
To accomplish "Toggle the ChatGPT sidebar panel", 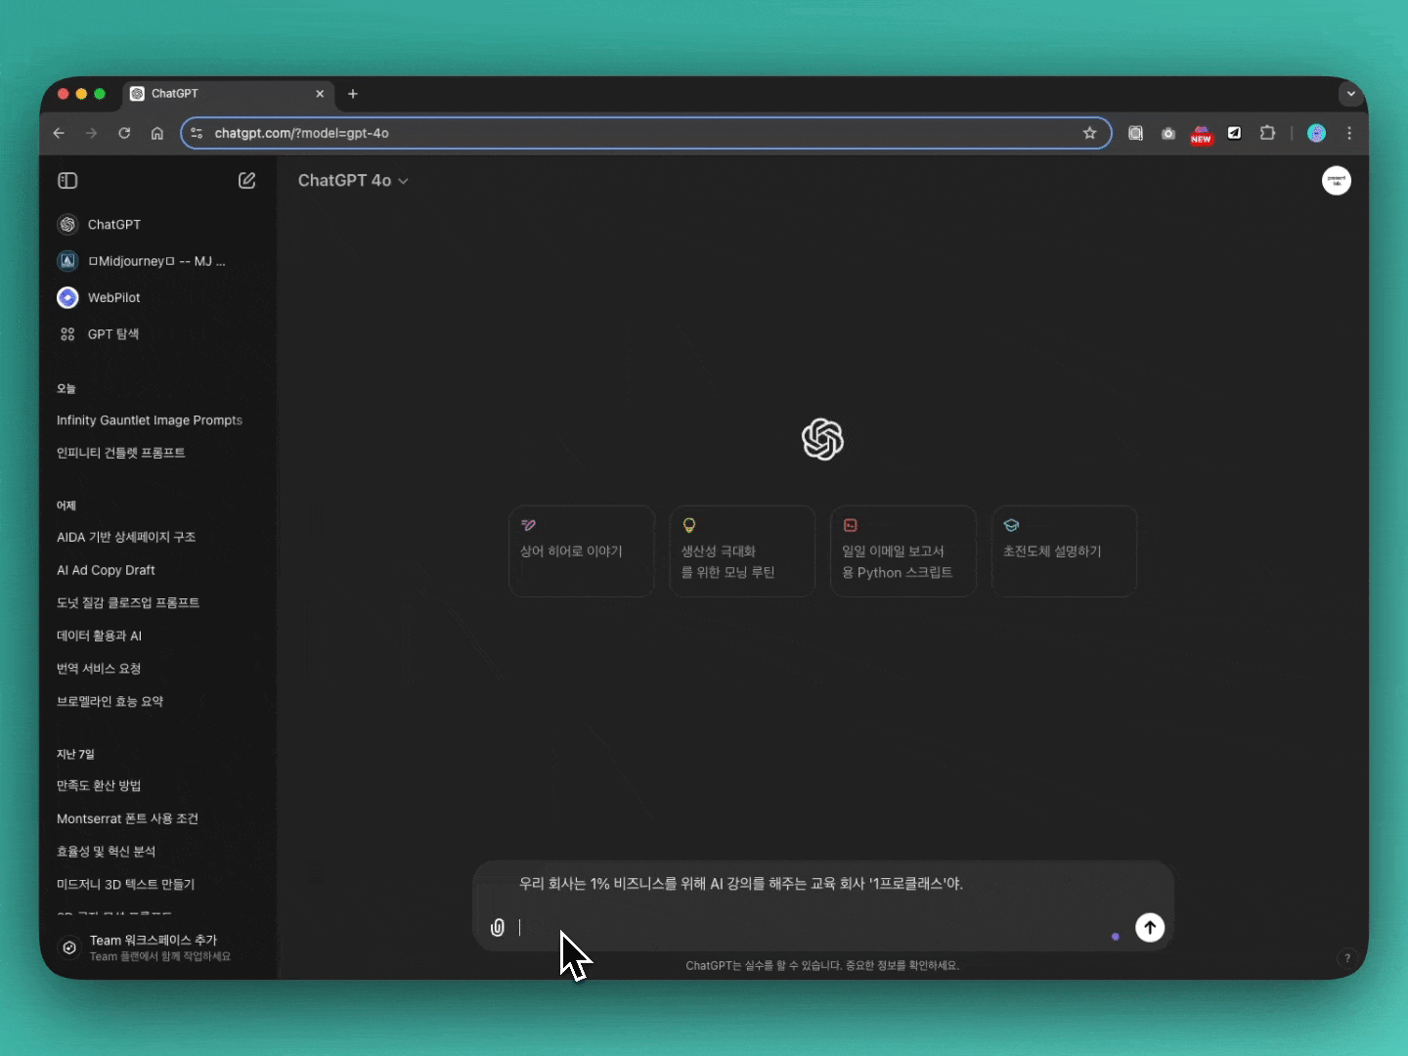I will [x=67, y=181].
